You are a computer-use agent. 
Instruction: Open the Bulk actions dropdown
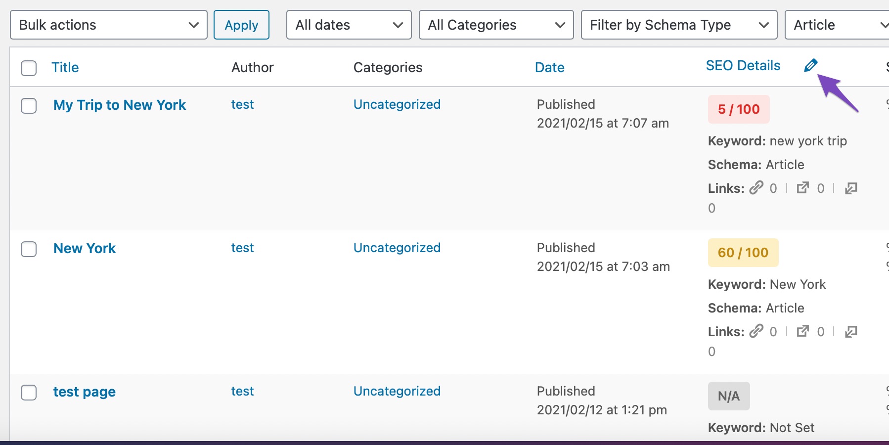[x=108, y=25]
